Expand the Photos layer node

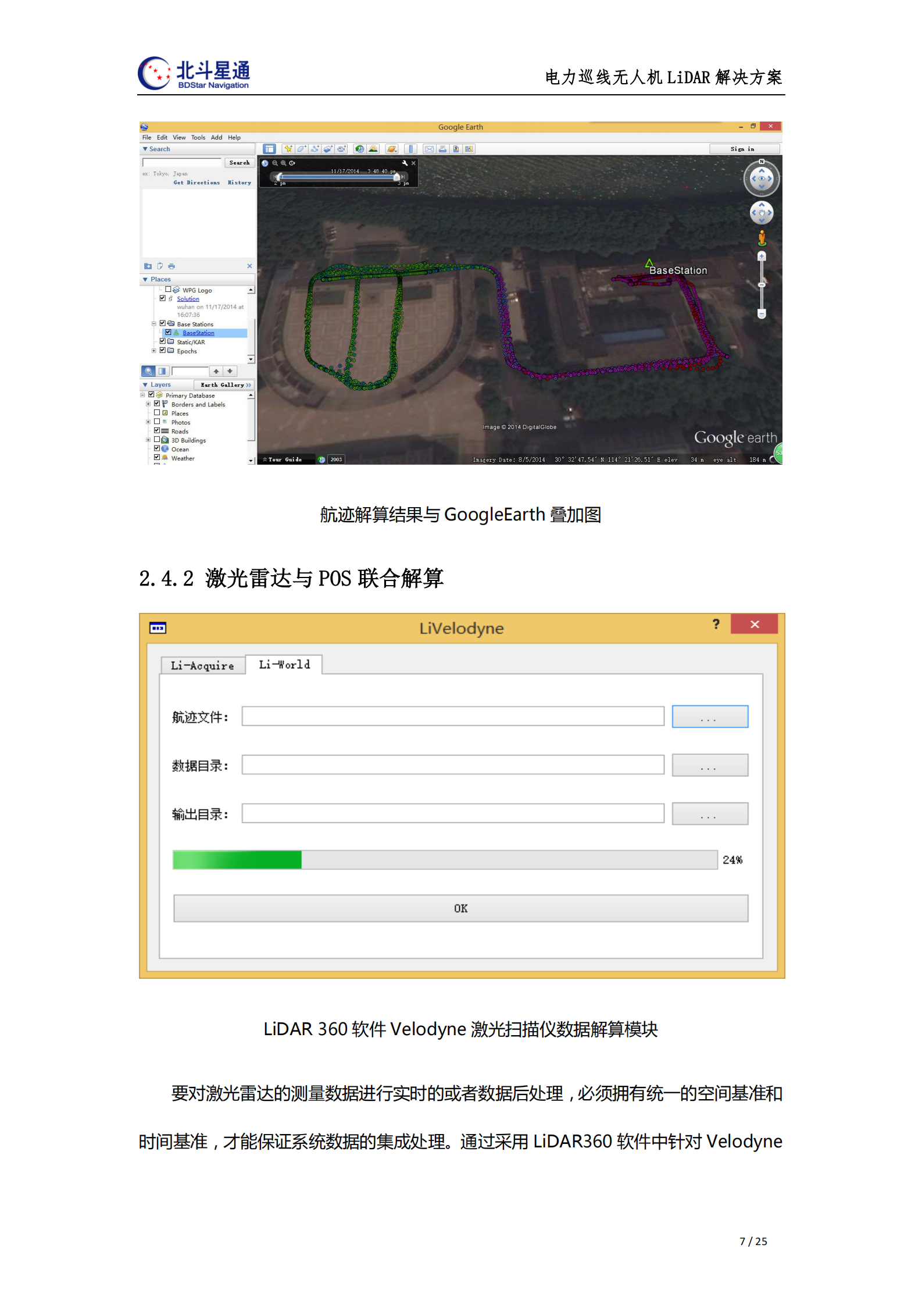148,422
